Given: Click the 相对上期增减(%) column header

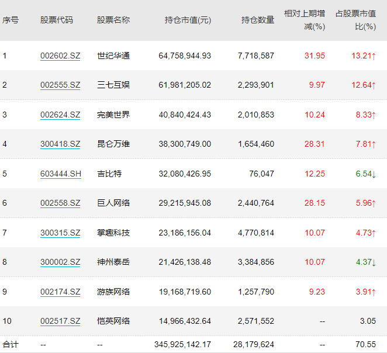Looking at the screenshot, I should tap(304, 20).
